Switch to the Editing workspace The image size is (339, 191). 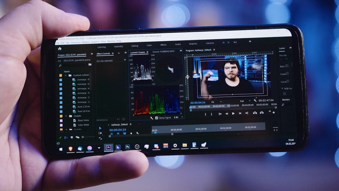coord(135,46)
